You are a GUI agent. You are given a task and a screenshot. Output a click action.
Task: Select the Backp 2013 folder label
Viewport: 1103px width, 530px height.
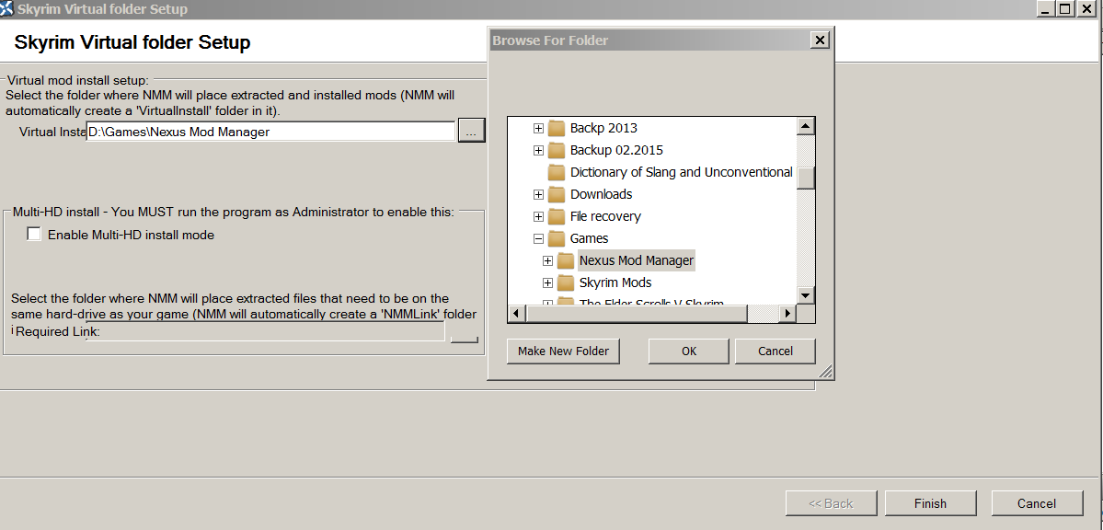[603, 128]
